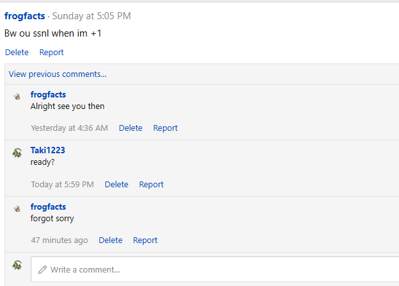Click Taki1223's avatar next to "ready?"
Viewport: 399px width, 286px height.
point(17,153)
